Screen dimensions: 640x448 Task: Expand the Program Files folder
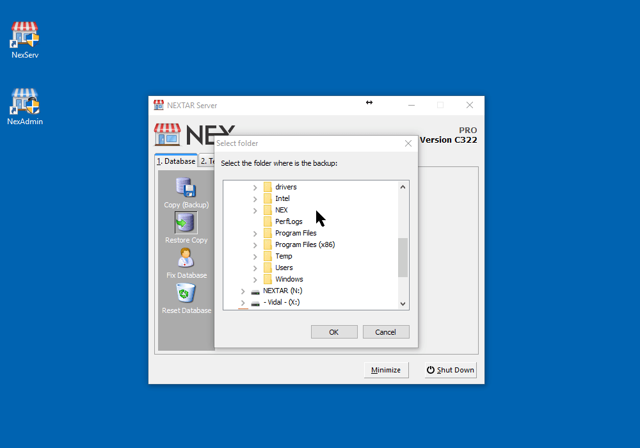[x=255, y=234]
